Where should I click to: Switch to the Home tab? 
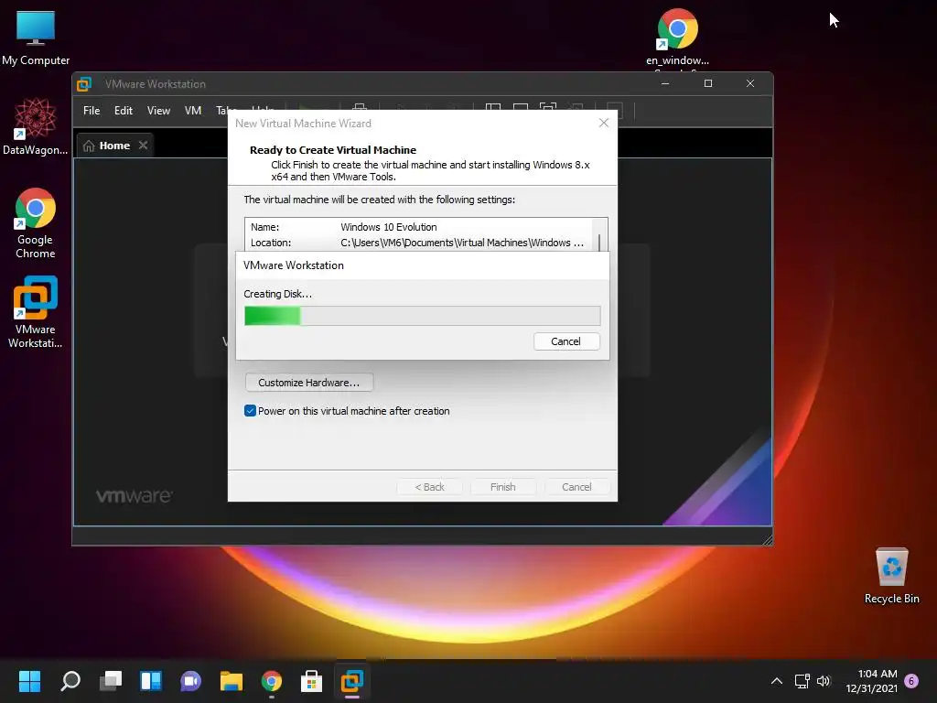point(114,146)
